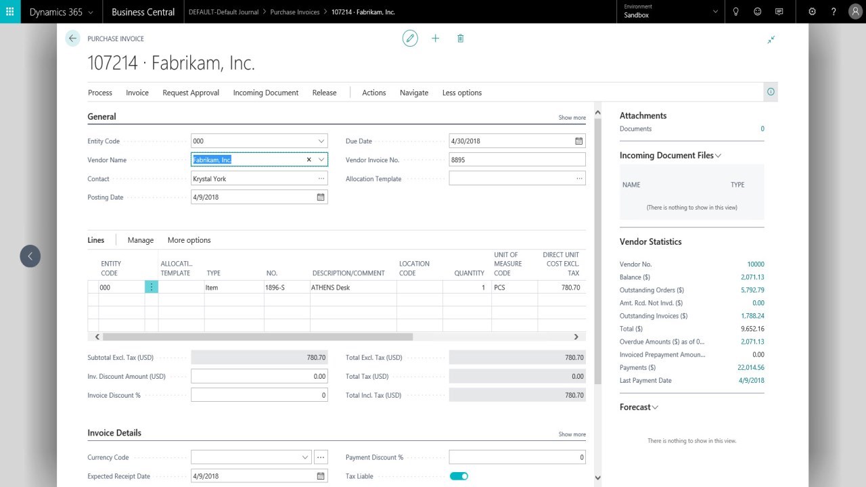Open the Invoice menu
Screen dimensions: 866x487
pos(137,93)
